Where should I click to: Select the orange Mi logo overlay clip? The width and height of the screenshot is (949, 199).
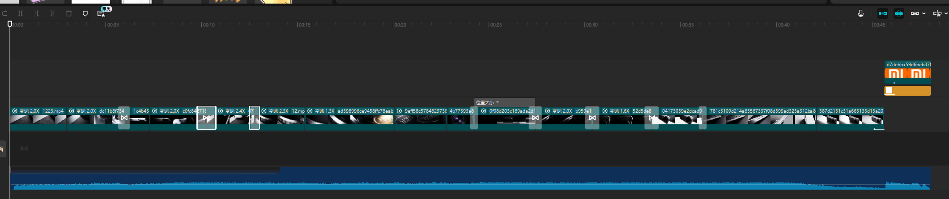coord(907,73)
